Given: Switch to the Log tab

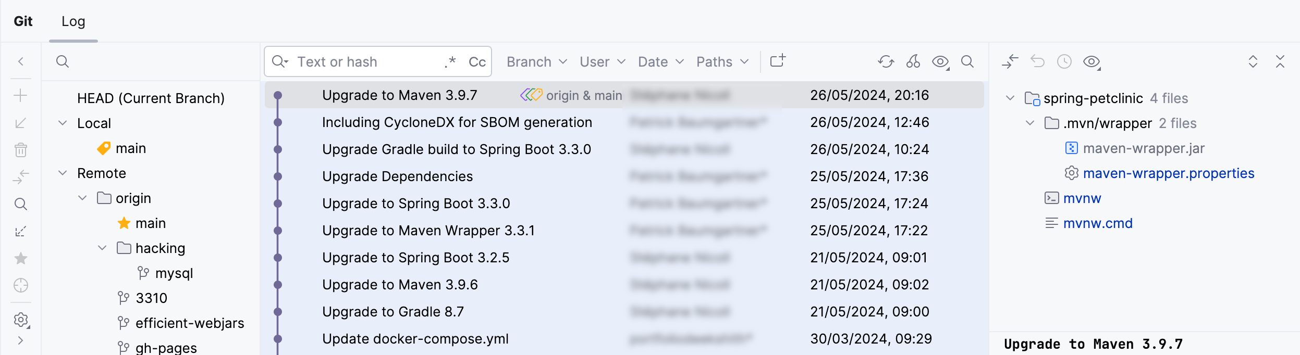Looking at the screenshot, I should [x=73, y=21].
